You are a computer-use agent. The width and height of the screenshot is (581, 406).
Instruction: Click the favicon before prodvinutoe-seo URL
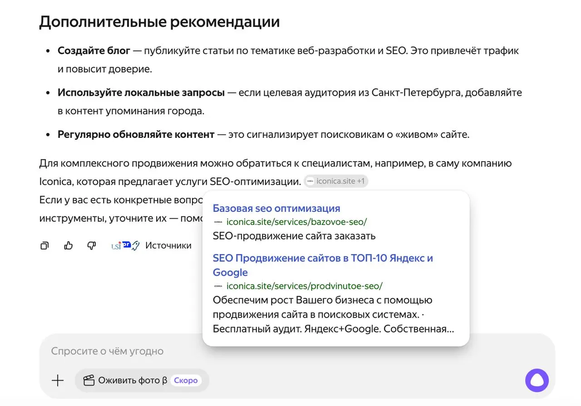218,286
